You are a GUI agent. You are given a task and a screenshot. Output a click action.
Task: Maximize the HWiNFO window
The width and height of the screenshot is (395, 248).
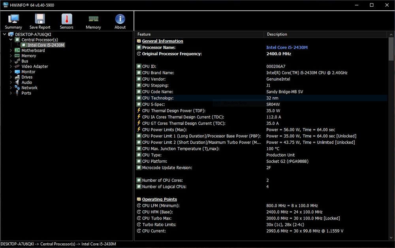(372, 5)
